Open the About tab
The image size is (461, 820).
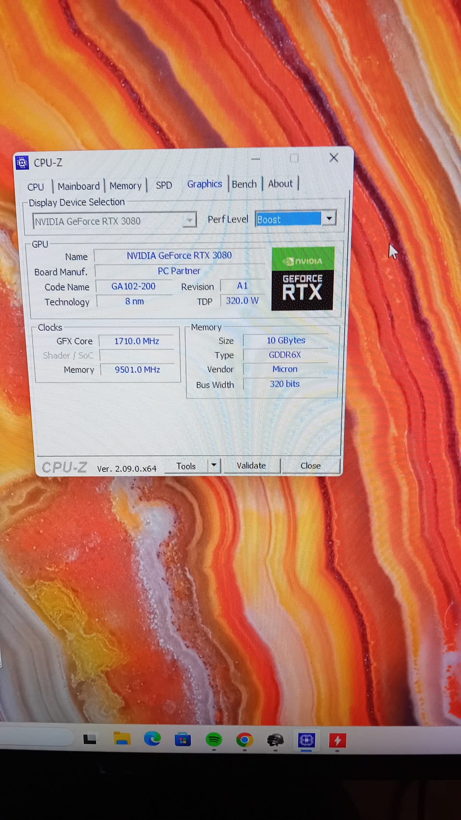280,184
